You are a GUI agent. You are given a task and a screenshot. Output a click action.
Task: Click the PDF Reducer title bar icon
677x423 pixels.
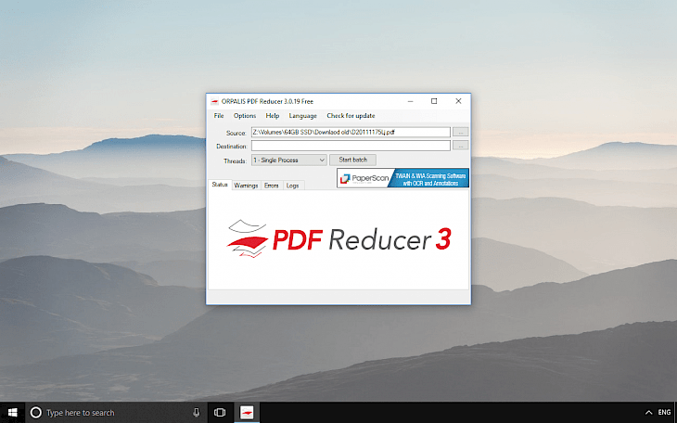[x=214, y=101]
